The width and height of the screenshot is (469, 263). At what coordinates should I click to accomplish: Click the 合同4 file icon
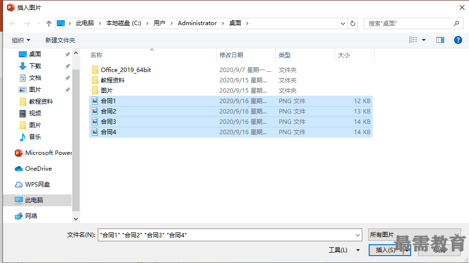(95, 132)
